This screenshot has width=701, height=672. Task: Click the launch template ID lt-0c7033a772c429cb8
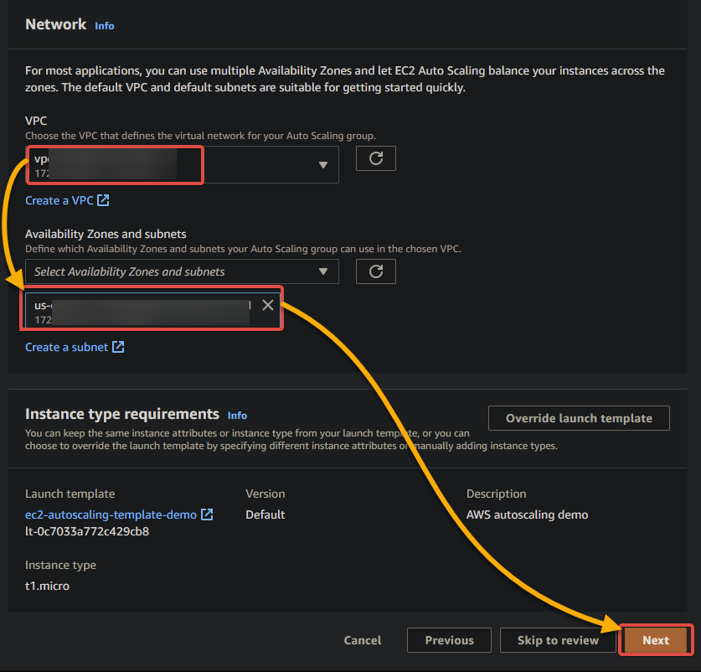coord(87,531)
